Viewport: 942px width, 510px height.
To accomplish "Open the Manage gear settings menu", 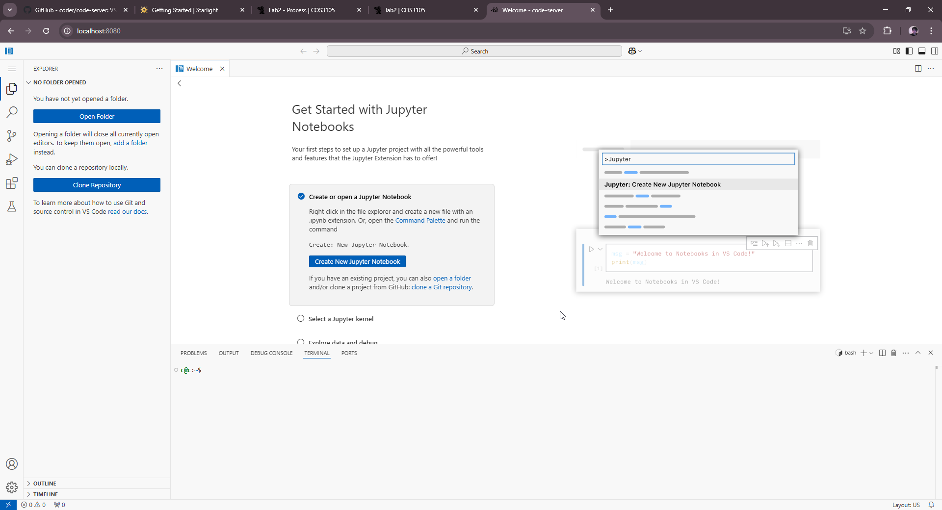I will pyautogui.click(x=12, y=487).
